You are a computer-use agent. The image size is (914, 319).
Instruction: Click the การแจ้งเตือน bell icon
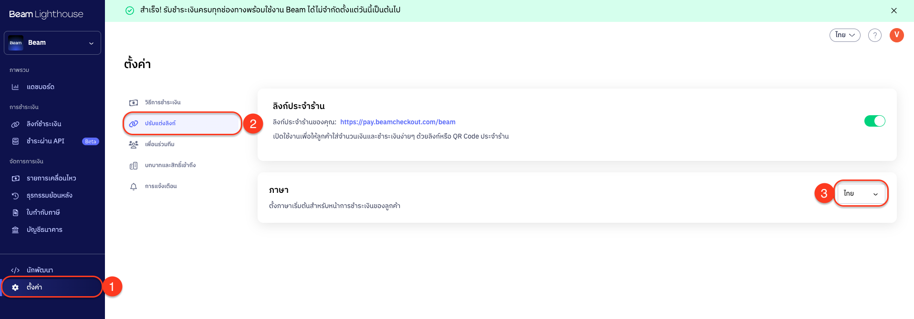pos(134,187)
